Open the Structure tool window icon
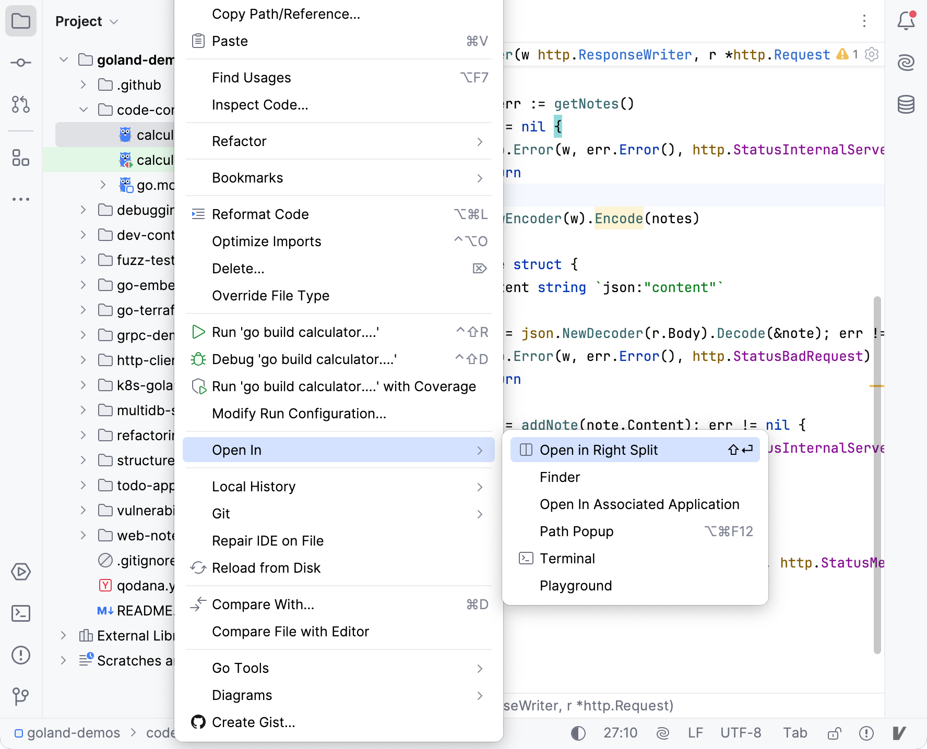927x749 pixels. [21, 158]
